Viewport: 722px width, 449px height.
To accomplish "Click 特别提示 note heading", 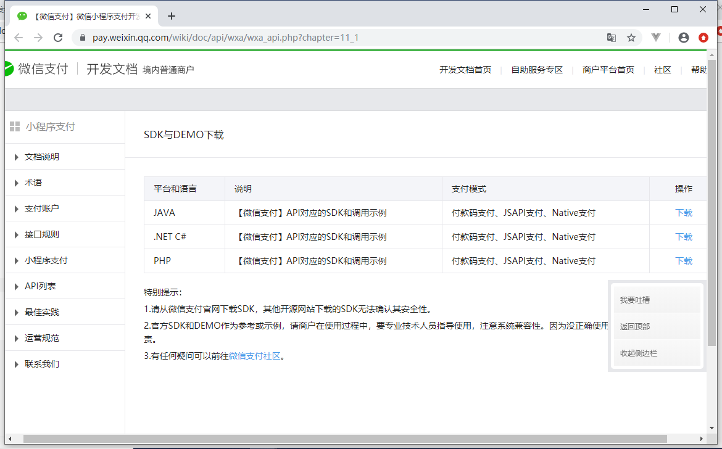I will (x=163, y=292).
